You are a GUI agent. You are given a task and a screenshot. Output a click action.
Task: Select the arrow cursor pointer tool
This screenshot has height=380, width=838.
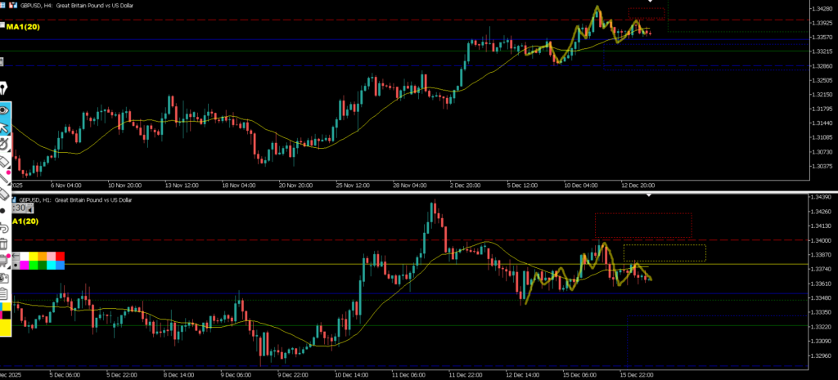(x=4, y=127)
